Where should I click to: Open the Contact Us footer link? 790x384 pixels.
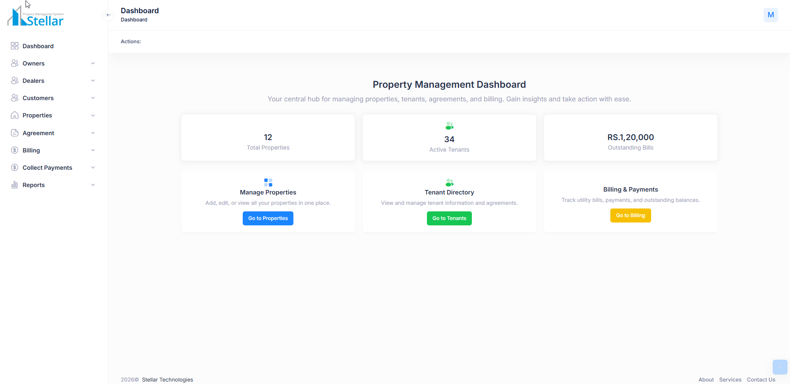pyautogui.click(x=761, y=379)
